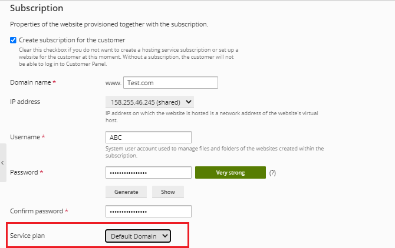Click the green Very strong strength indicator

230,173
